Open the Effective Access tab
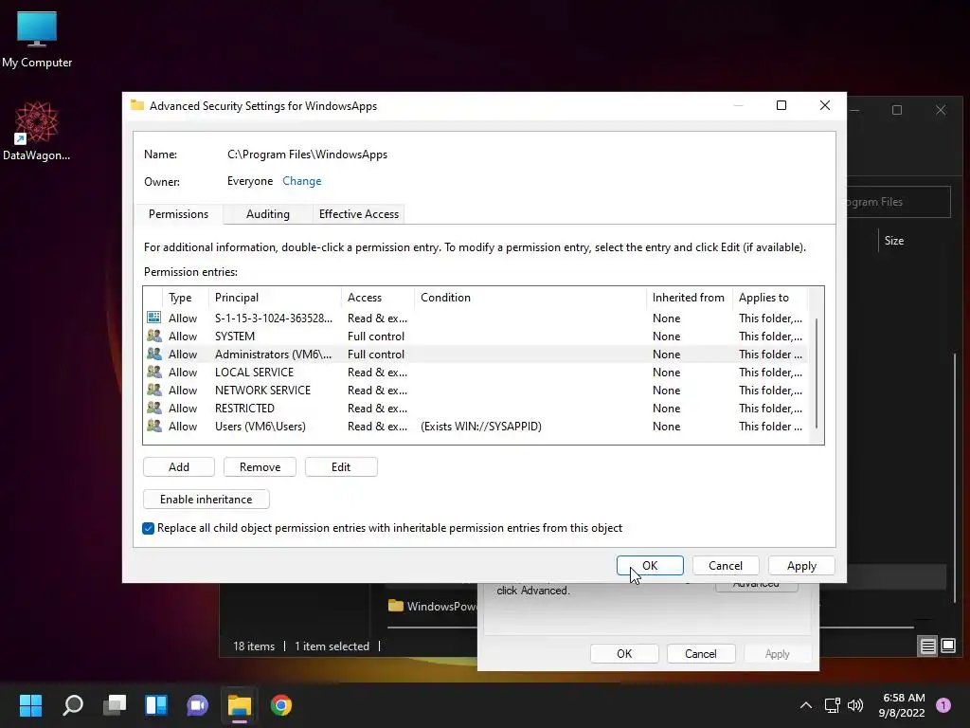Screen dimensions: 970x728 click(359, 214)
